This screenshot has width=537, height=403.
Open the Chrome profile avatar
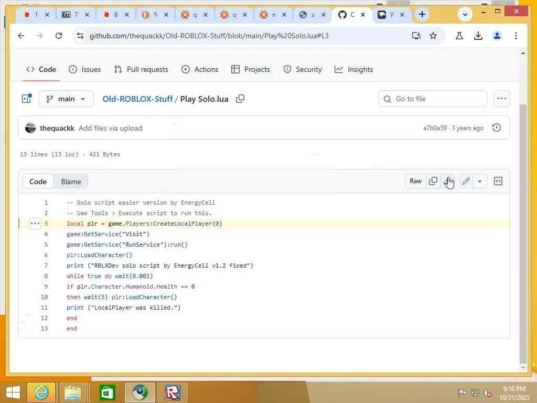pyautogui.click(x=497, y=36)
